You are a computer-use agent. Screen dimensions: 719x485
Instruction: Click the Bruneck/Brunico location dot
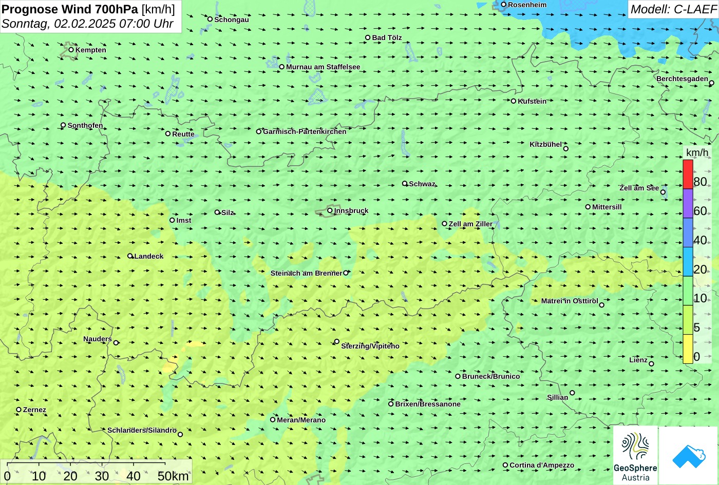458,376
